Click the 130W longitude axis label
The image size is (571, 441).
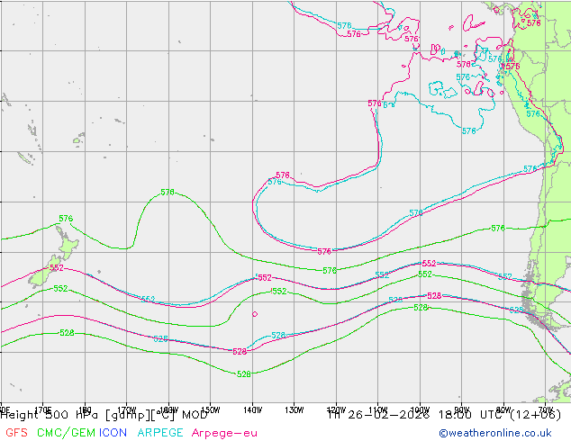pos(295,410)
